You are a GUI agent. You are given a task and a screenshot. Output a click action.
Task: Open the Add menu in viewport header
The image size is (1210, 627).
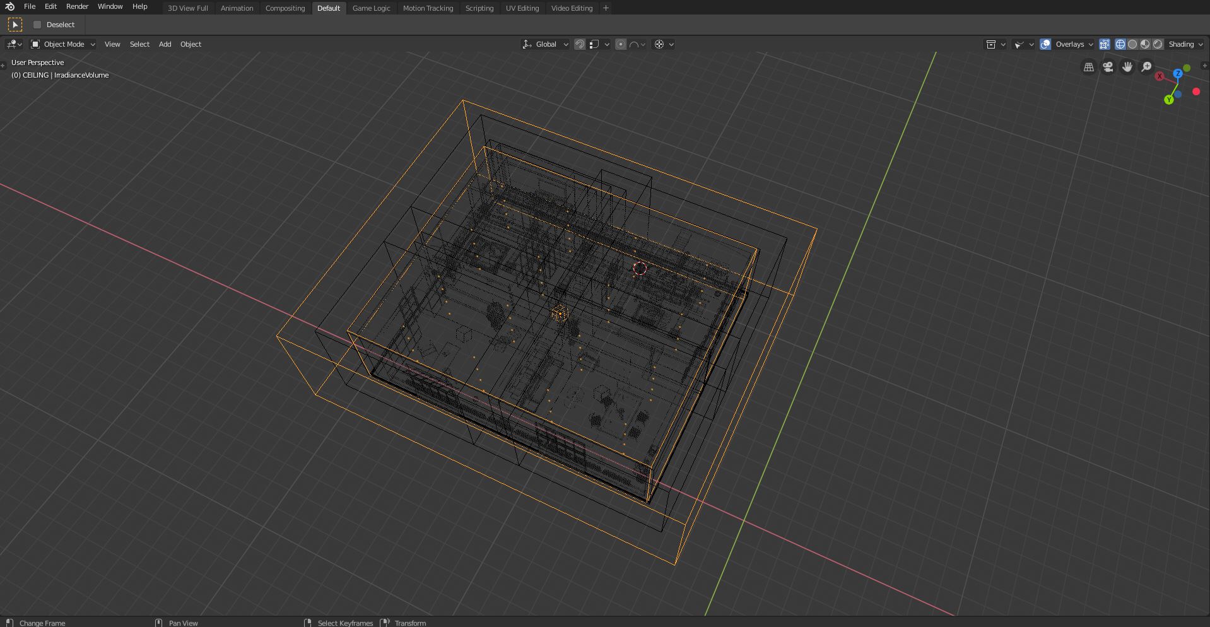tap(165, 44)
